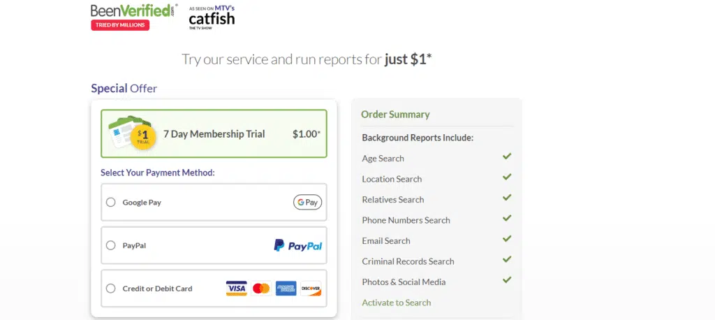715x320 pixels.
Task: Click the BeenVerified logo
Action: click(133, 10)
